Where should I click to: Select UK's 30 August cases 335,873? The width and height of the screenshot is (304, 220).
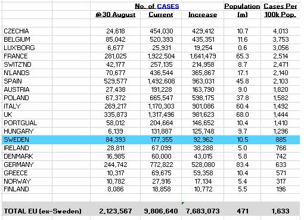tap(116, 114)
